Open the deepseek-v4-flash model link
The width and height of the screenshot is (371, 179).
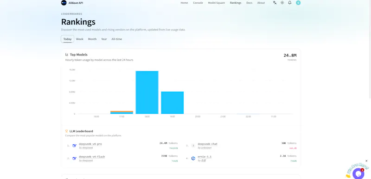[x=92, y=157]
